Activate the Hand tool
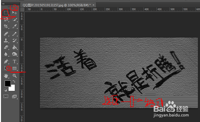The height and width of the screenshot is (122, 200). (x=6, y=76)
